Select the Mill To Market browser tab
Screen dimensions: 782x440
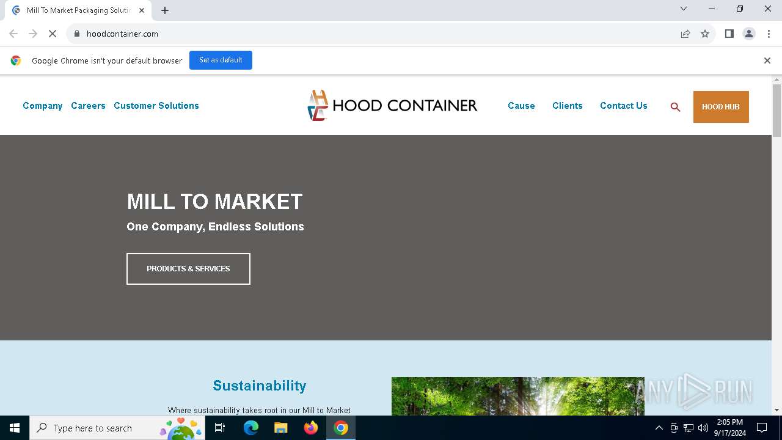point(78,10)
